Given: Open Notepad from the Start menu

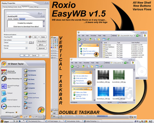Looking at the screenshot, I should [x=7, y=93].
